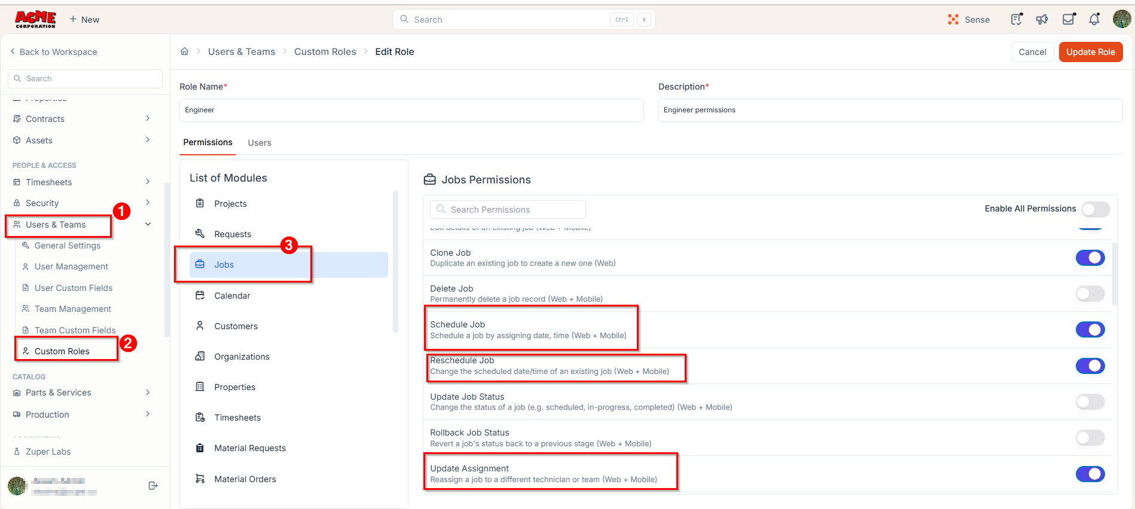This screenshot has width=1135, height=509.
Task: Enable Update Job Status permission
Action: 1090,401
